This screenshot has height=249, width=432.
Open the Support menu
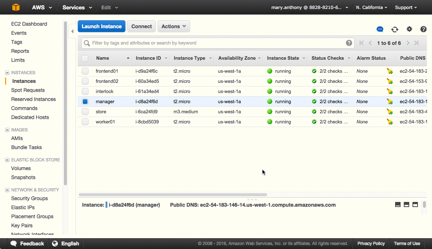tap(406, 8)
